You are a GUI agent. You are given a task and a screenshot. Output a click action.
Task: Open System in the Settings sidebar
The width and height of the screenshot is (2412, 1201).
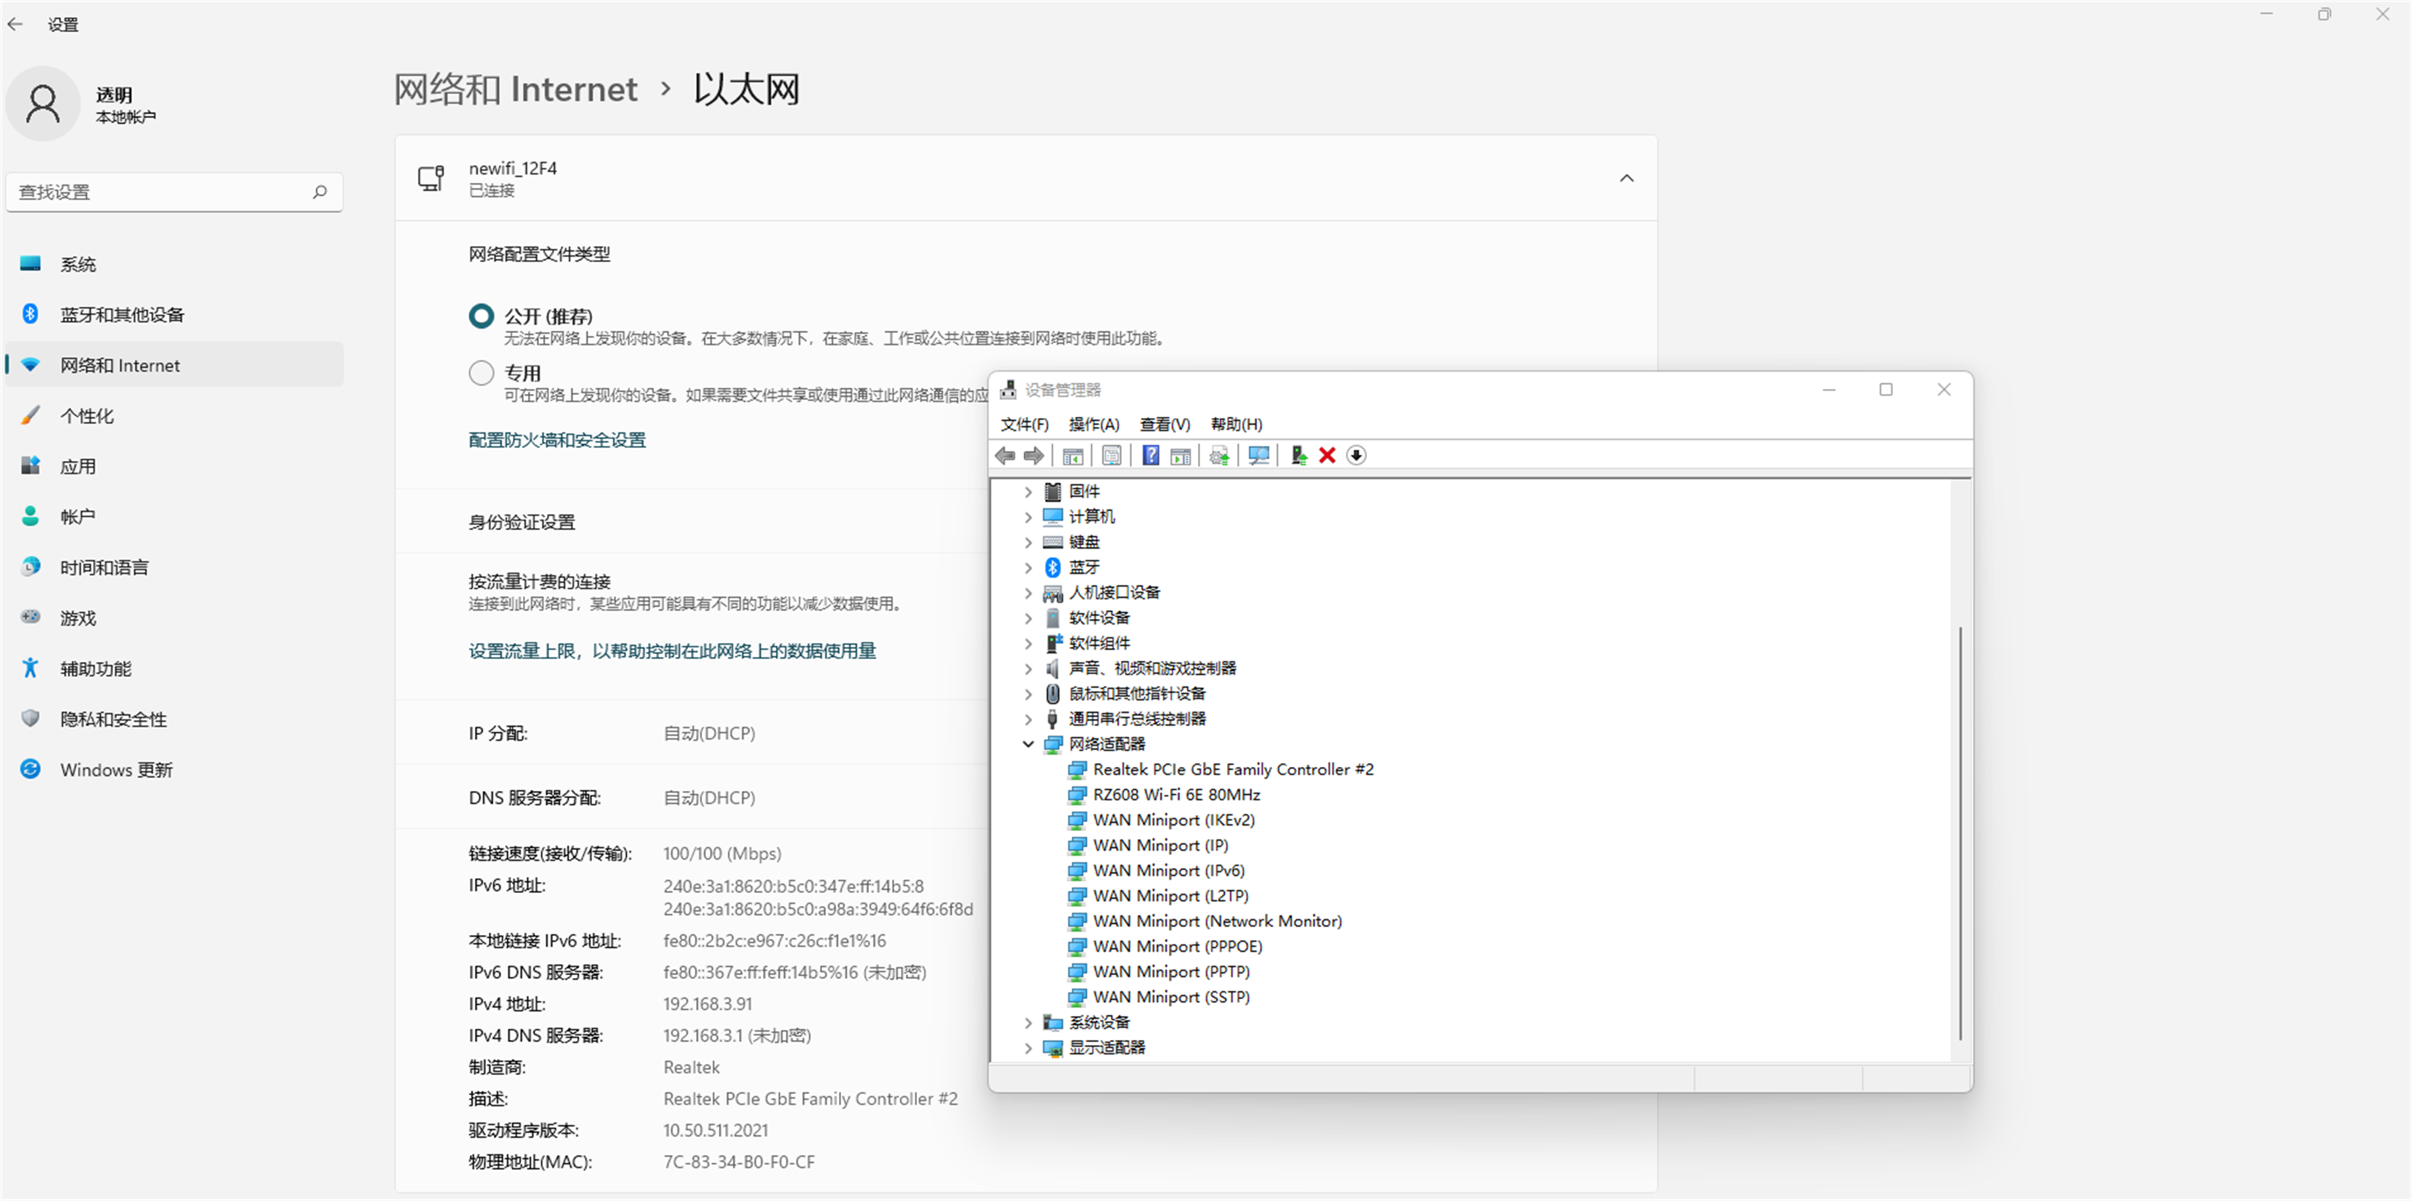pos(174,264)
